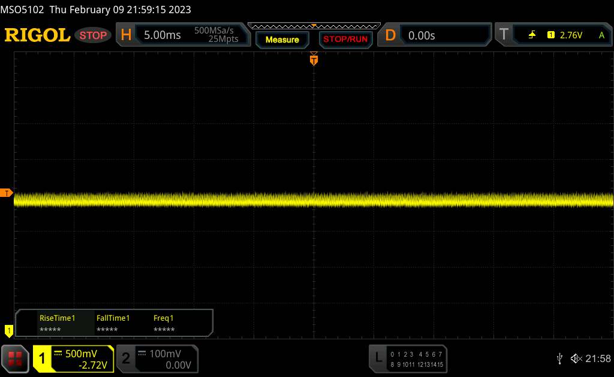Click the Freq1 measurement
The image size is (614, 377).
pos(164,324)
